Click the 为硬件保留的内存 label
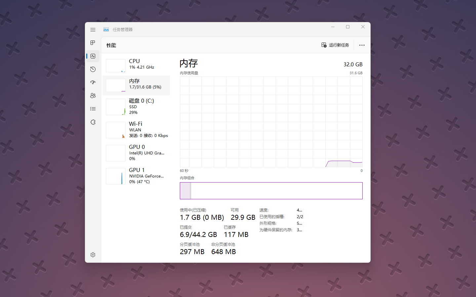476x297 pixels. 276,230
